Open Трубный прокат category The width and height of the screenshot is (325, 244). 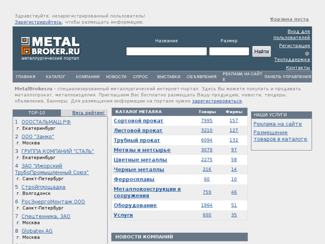137,140
